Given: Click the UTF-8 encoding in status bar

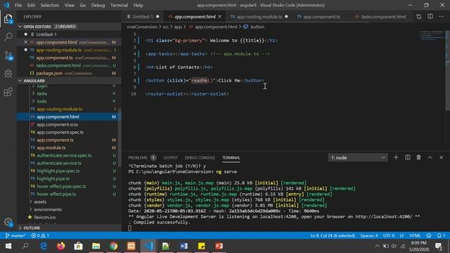Looking at the screenshot, I should [389, 235].
